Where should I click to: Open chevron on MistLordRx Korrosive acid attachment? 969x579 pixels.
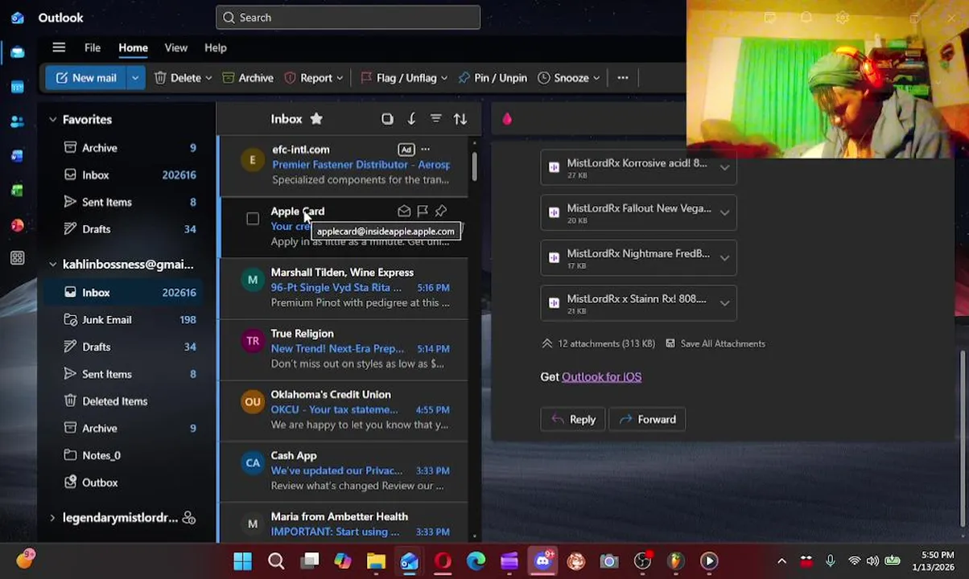click(x=724, y=168)
